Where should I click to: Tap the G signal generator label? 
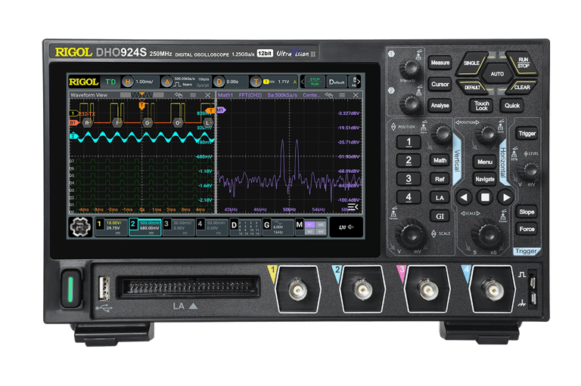pos(278,227)
